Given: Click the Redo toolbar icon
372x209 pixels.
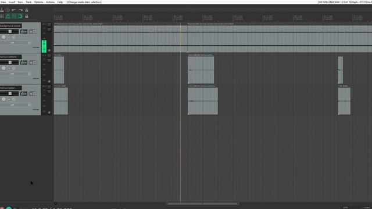Looking at the screenshot, I should pyautogui.click(x=20, y=10).
